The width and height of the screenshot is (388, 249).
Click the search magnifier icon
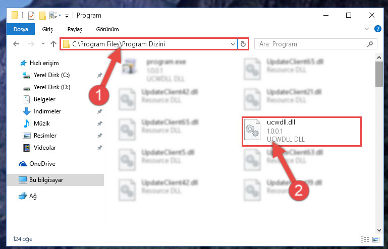coord(370,44)
